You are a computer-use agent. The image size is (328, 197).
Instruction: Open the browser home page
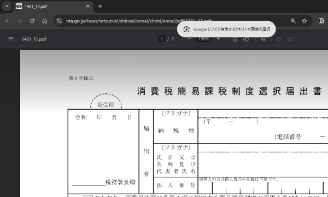[44, 21]
